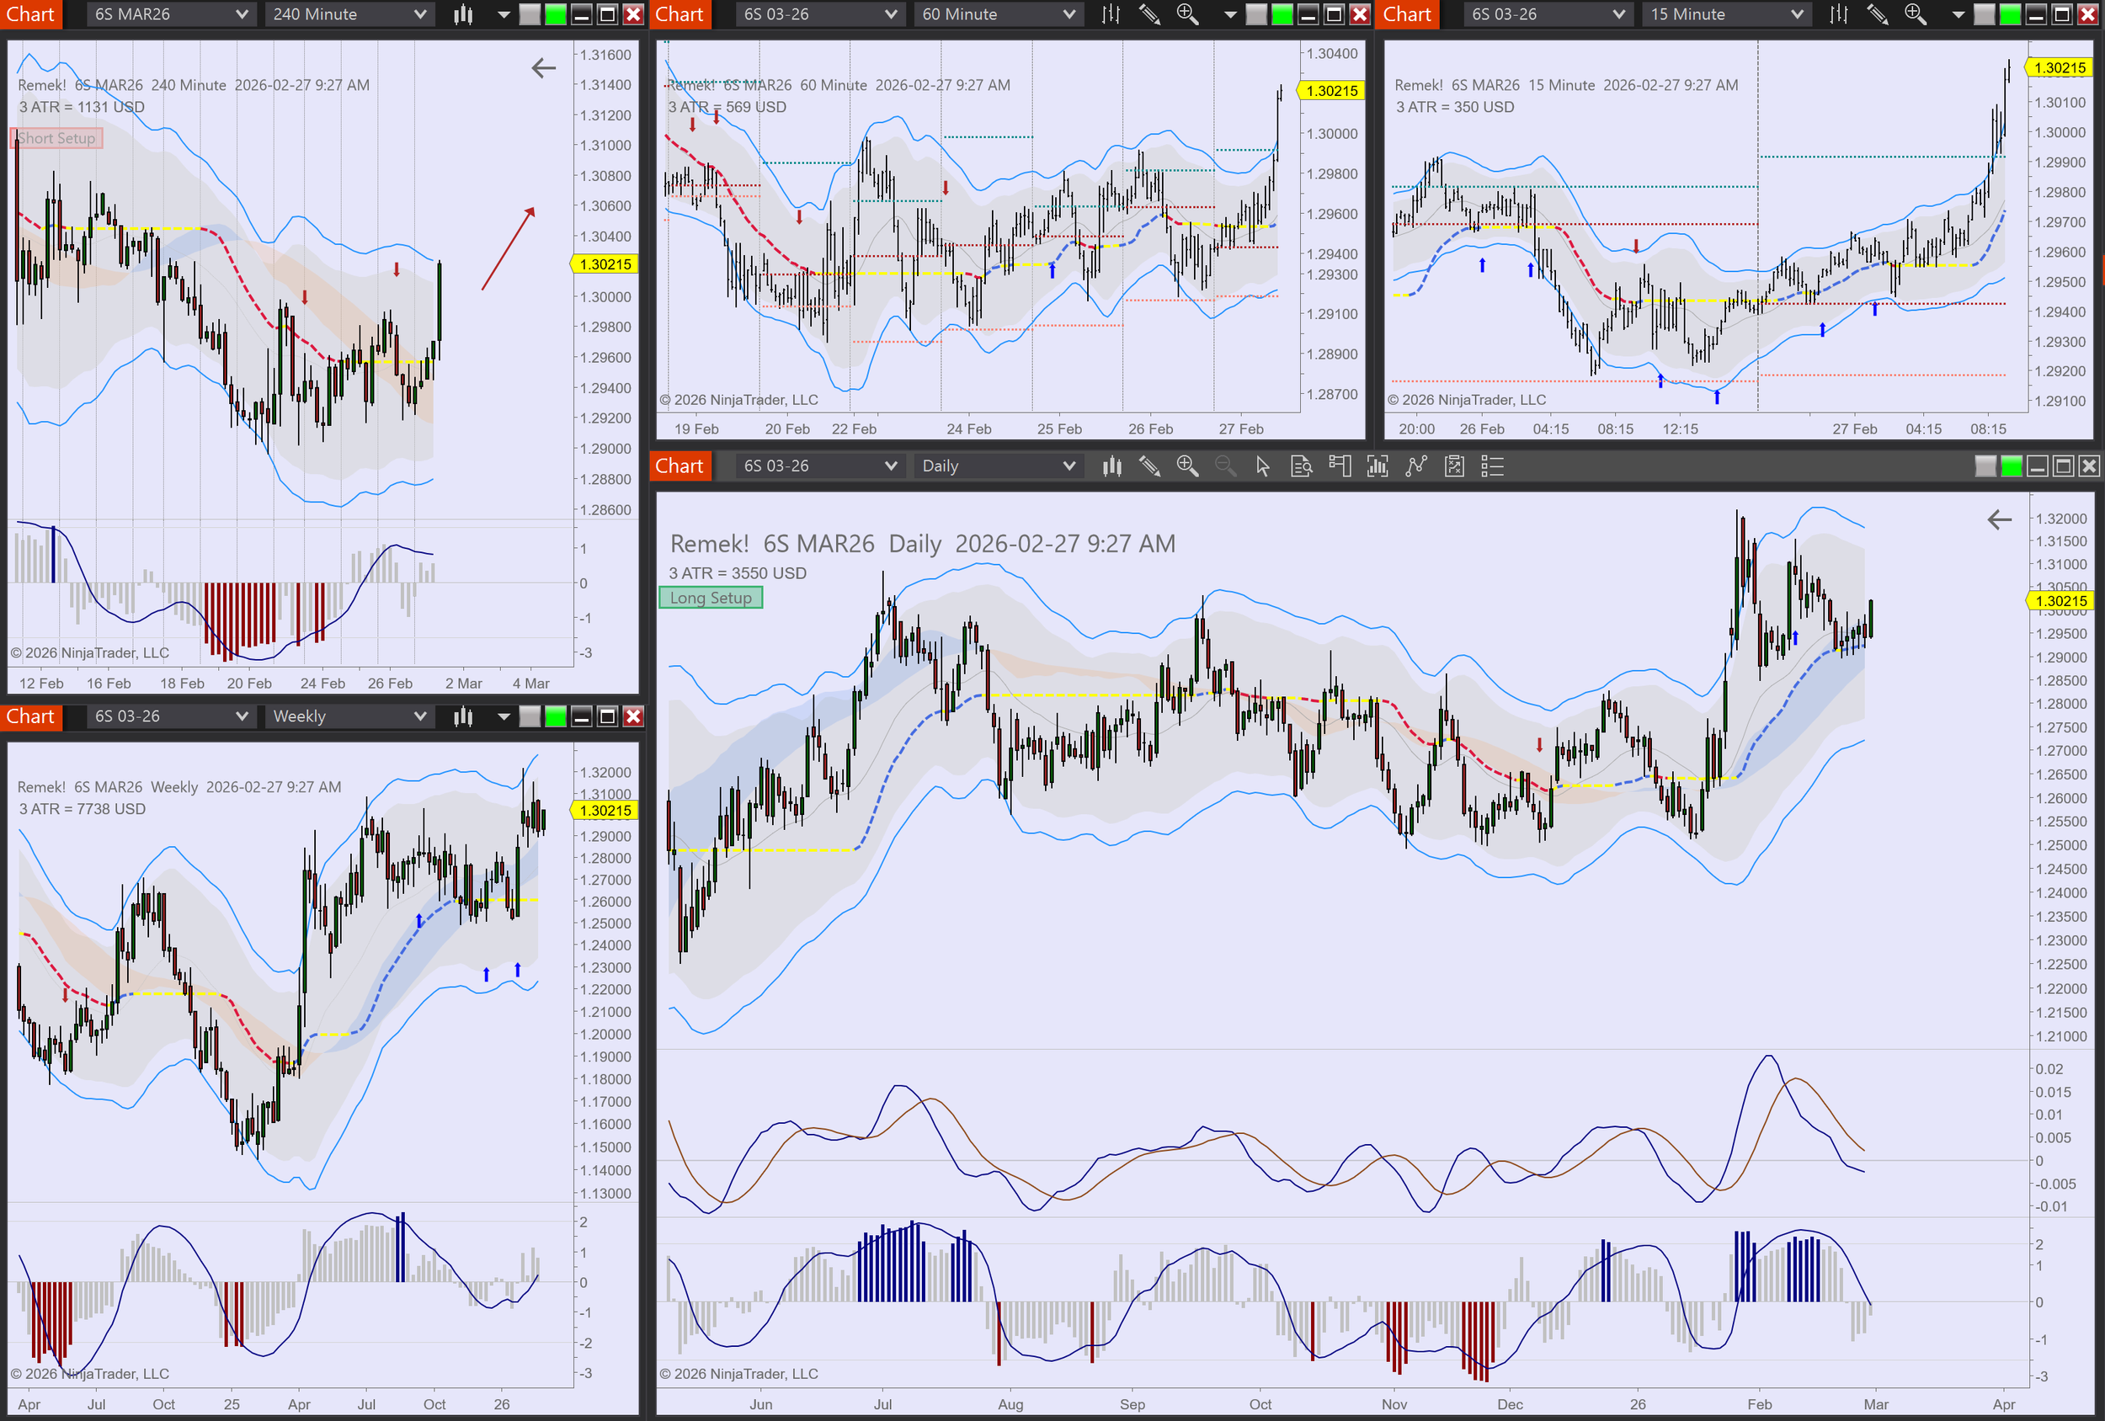The width and height of the screenshot is (2105, 1421).
Task: Expand the Weekly interval dropdown
Action: click(x=349, y=716)
